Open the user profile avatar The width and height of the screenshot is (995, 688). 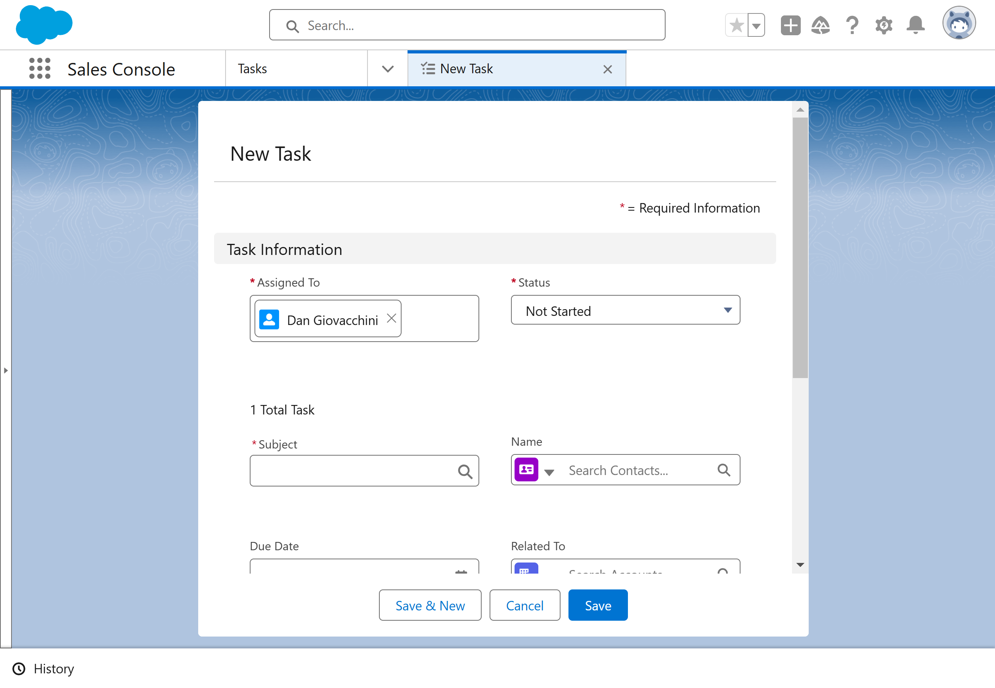(x=959, y=23)
